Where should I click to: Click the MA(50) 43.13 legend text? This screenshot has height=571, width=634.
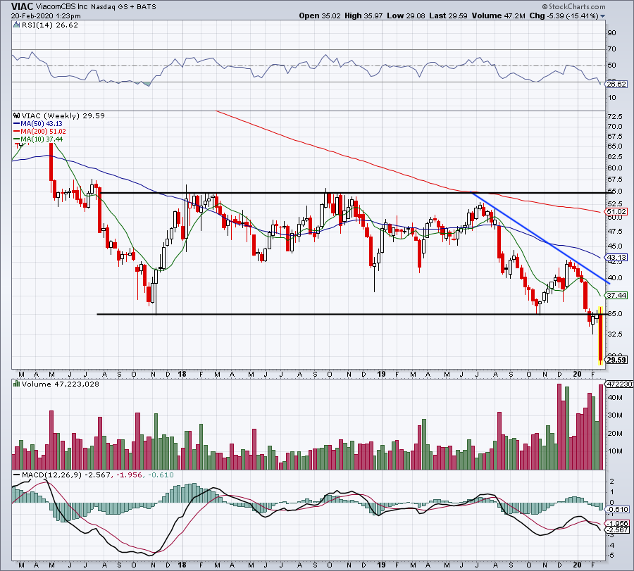[42, 124]
